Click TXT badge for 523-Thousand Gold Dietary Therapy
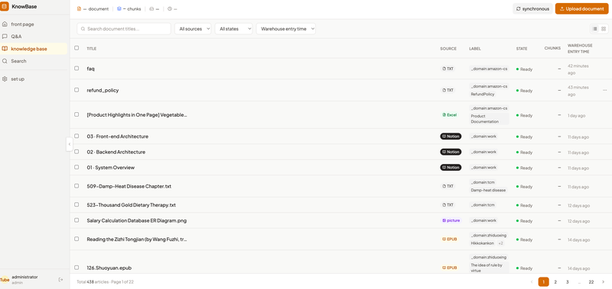 click(x=448, y=205)
